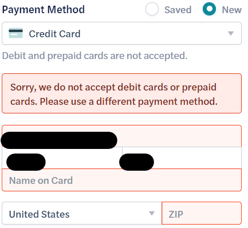Select the New payment radio button
This screenshot has height=228, width=248.
(209, 9)
